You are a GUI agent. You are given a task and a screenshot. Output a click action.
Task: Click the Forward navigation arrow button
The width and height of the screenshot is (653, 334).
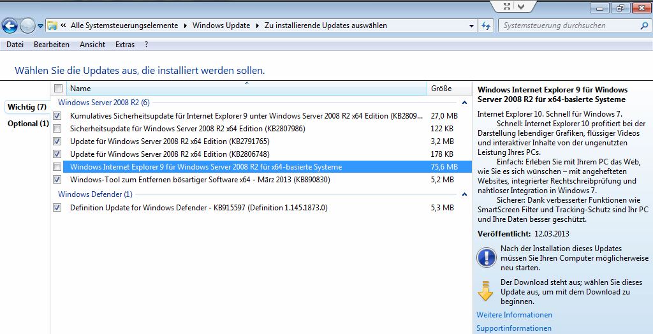click(x=27, y=26)
